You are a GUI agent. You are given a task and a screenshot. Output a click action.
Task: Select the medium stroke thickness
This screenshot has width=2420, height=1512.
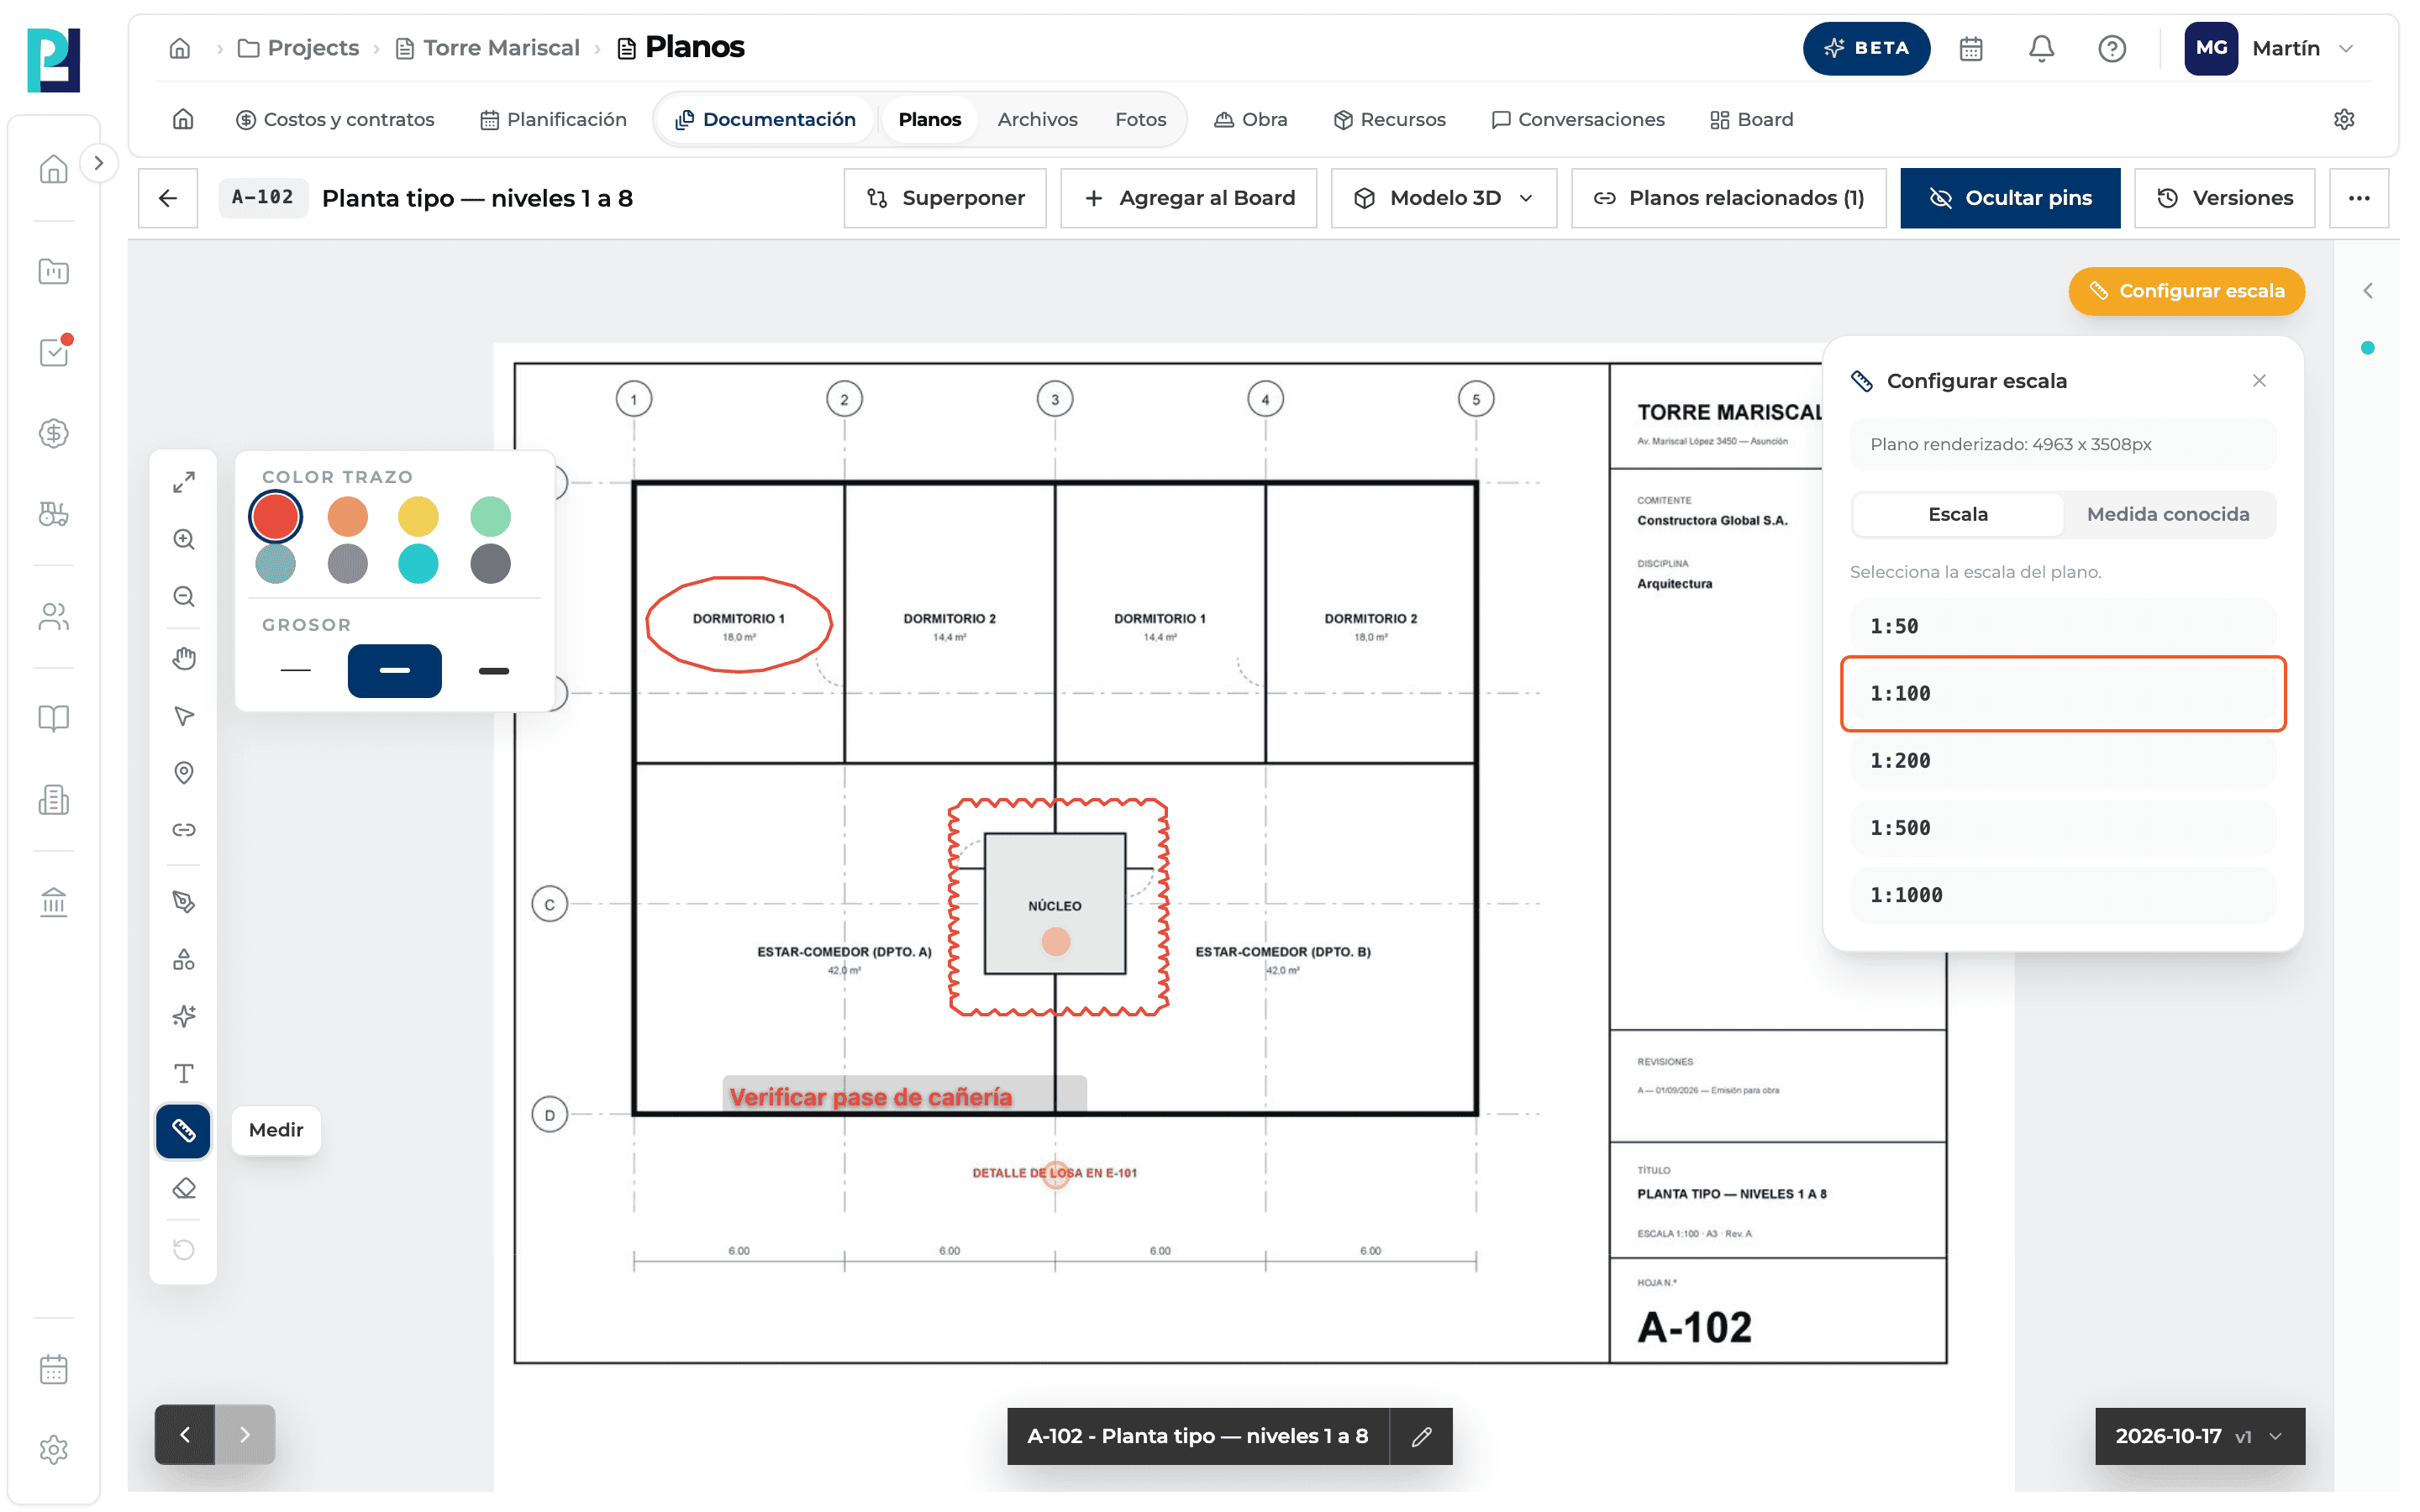coord(394,670)
